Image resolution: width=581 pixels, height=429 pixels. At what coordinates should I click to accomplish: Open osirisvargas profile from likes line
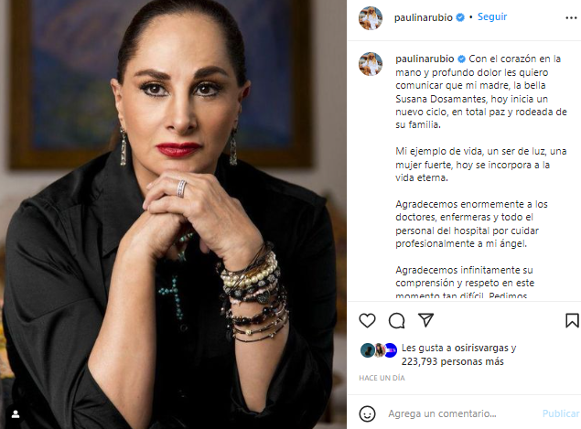(481, 348)
